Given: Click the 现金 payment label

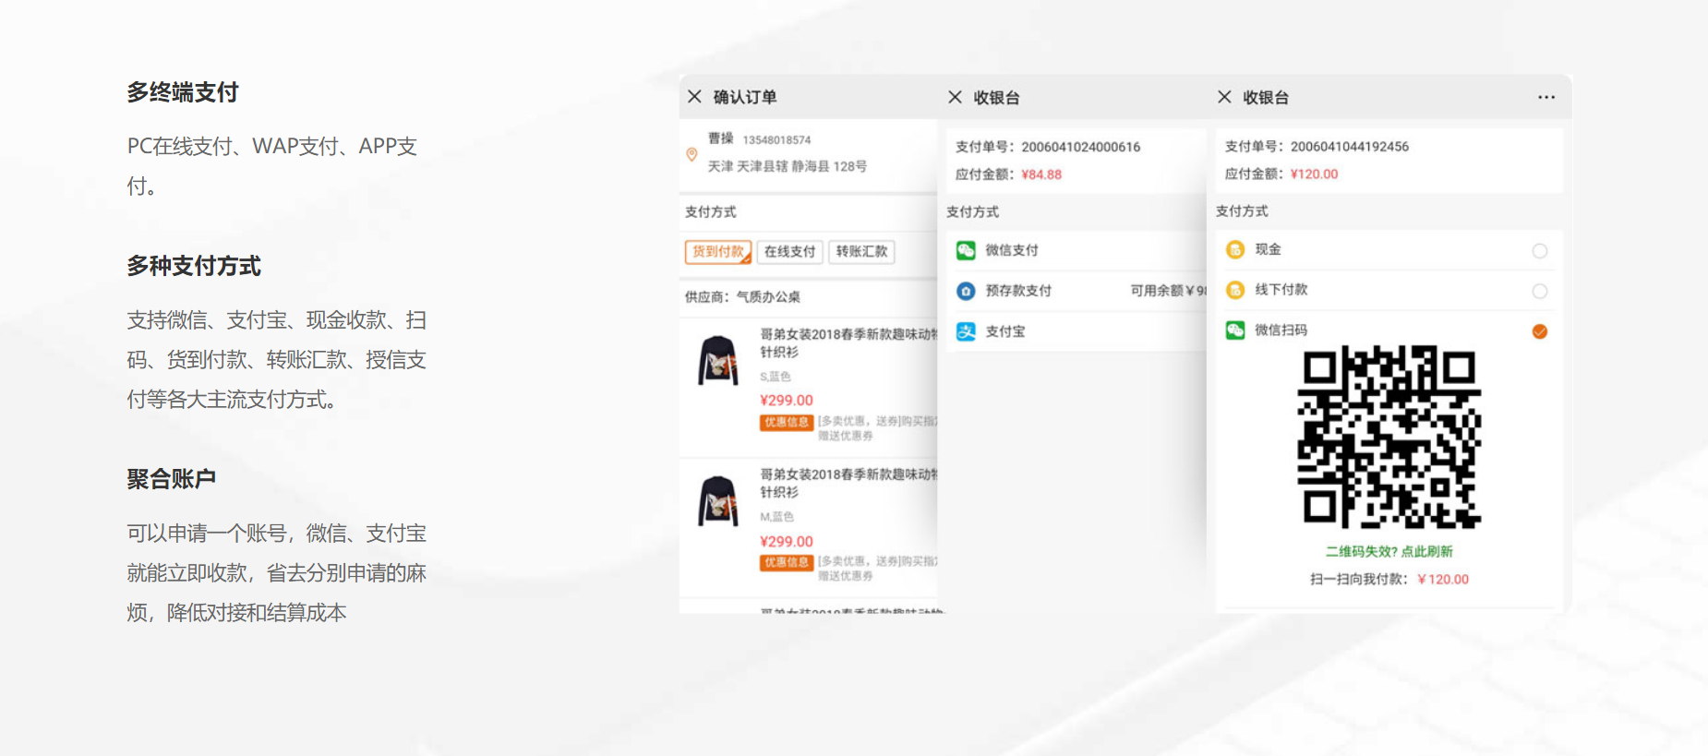Looking at the screenshot, I should click(1269, 249).
